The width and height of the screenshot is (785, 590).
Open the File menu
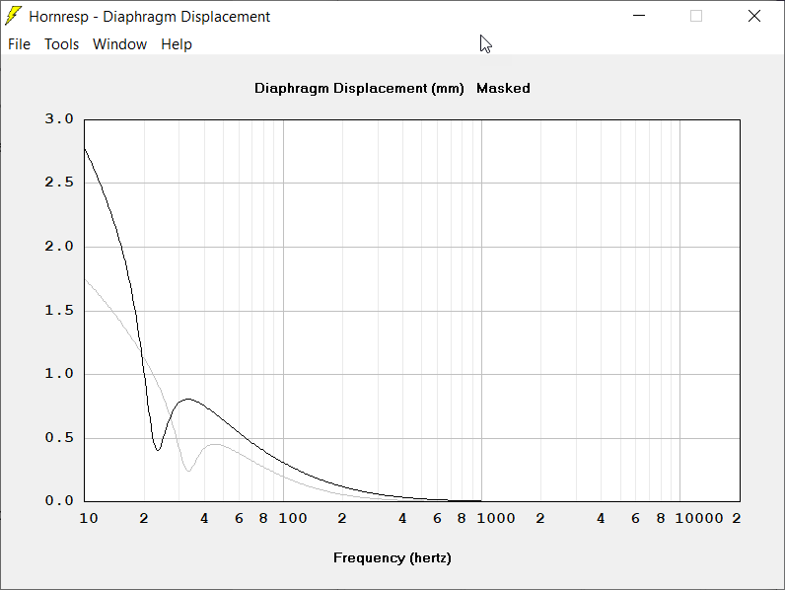click(x=19, y=44)
